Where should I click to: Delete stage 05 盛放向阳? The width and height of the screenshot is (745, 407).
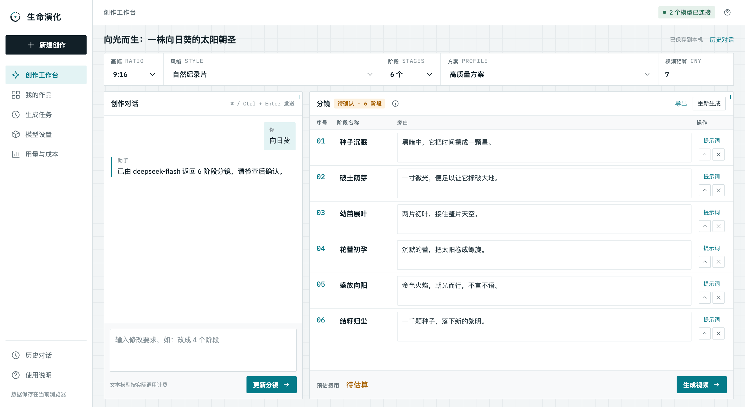tap(719, 298)
